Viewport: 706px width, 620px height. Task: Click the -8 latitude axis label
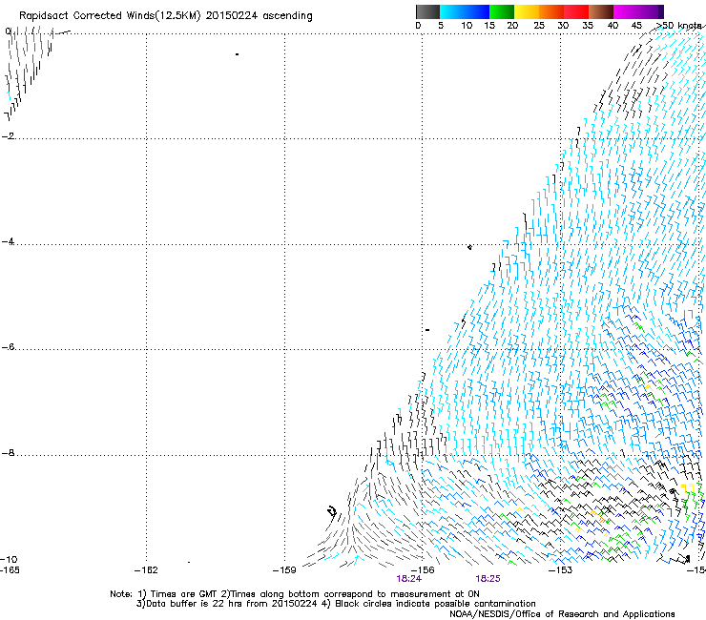8,453
